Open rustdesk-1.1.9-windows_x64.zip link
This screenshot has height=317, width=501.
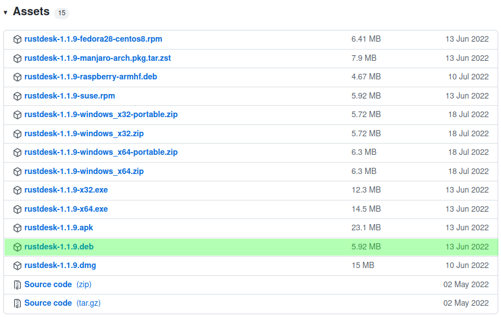click(x=84, y=171)
